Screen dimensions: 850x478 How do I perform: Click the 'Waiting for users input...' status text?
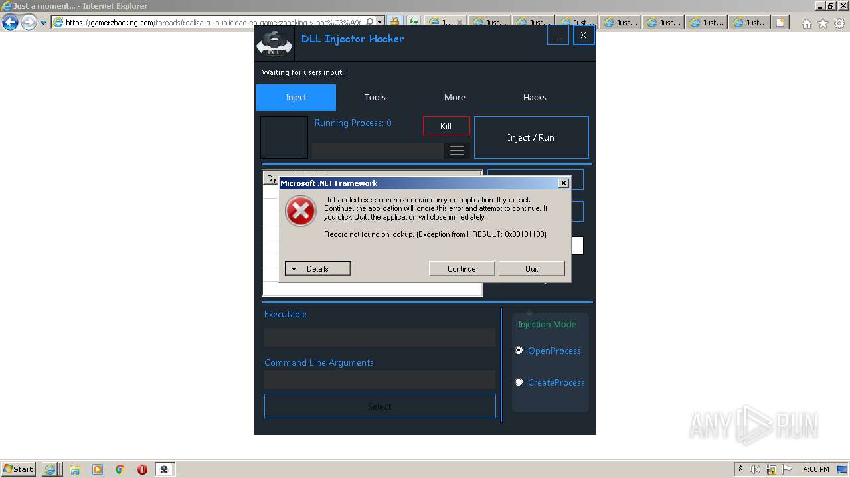click(x=305, y=72)
